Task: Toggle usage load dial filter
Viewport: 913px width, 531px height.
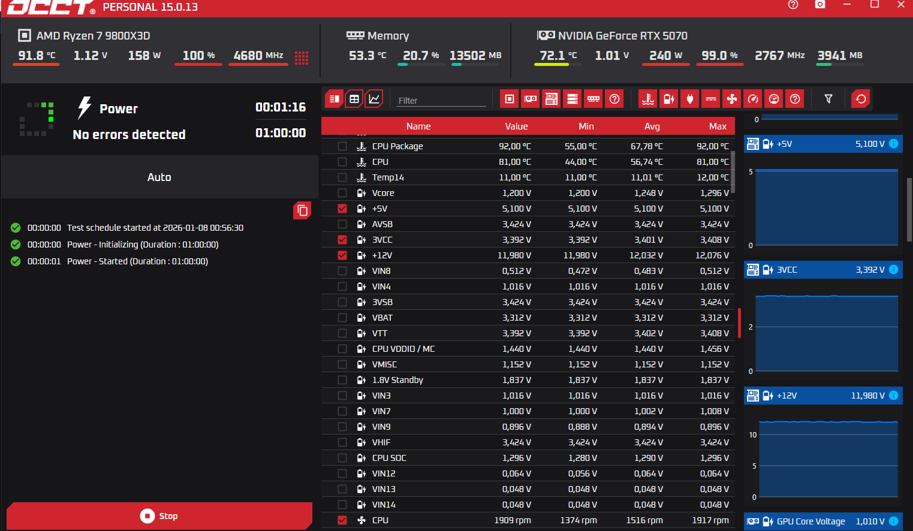Action: point(774,99)
